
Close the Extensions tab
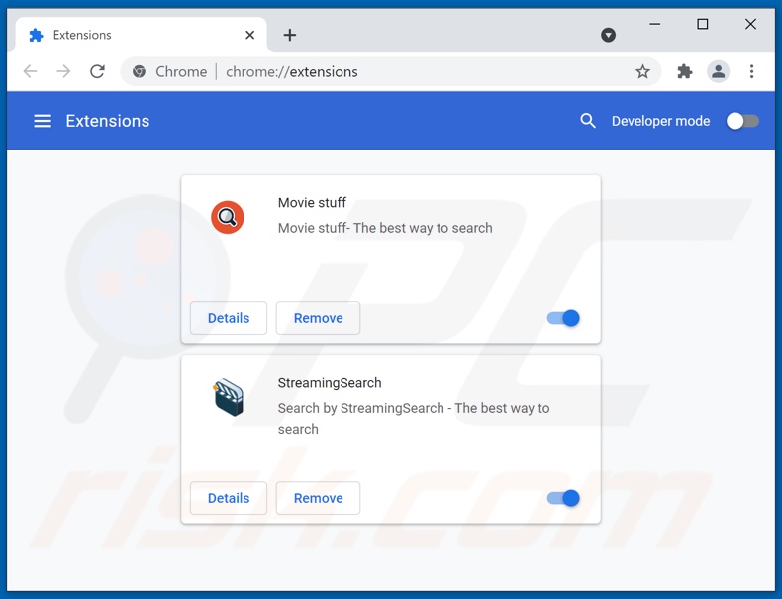(249, 35)
